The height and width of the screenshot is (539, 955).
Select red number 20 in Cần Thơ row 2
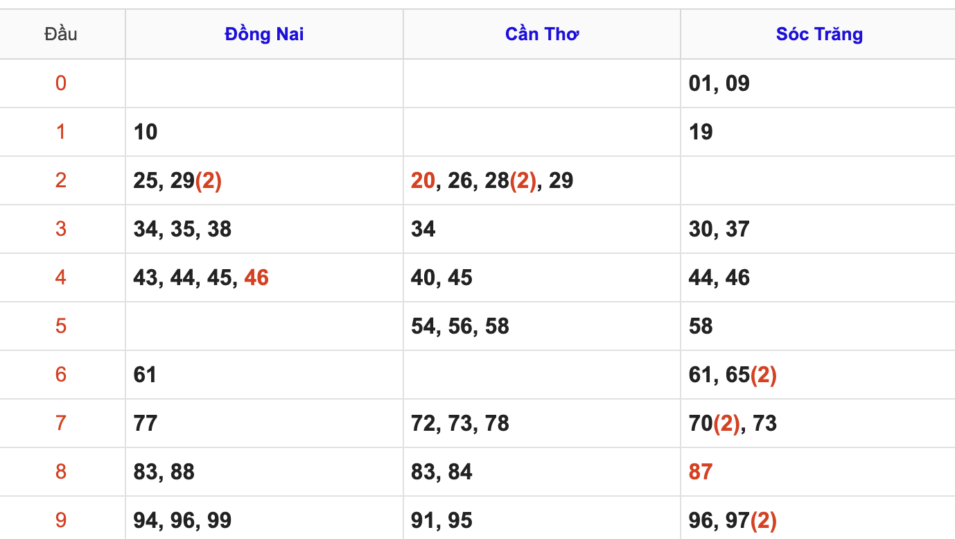coord(423,180)
